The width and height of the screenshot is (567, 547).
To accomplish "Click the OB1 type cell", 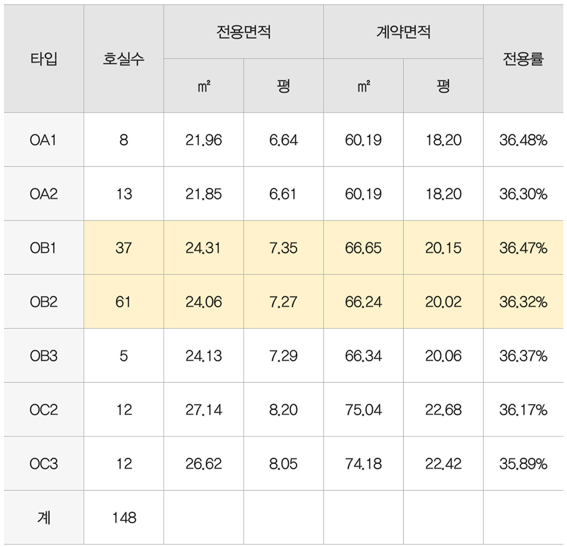I will coord(44,248).
